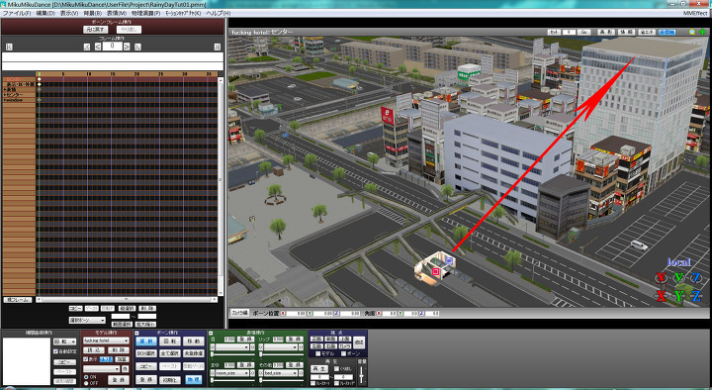The height and width of the screenshot is (390, 712).
Task: Toggle the ボーン checkbox in view panel
Action: (x=344, y=353)
